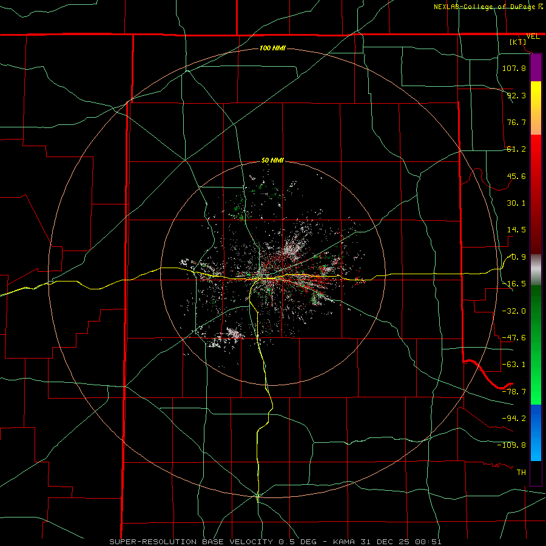Select the -16.5 scale value
Screen dimensions: 546x546
(x=515, y=284)
